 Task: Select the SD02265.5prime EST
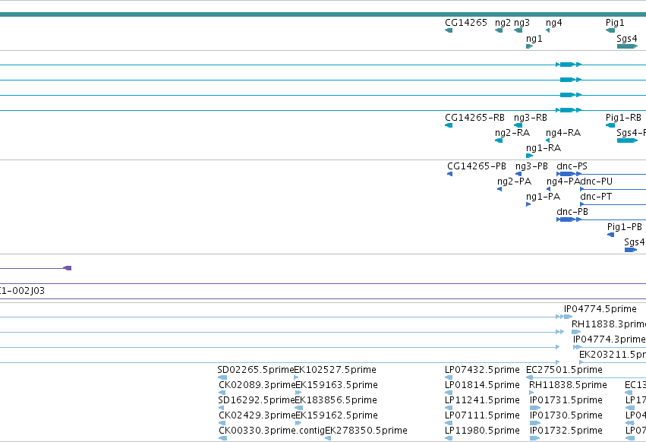tap(222, 377)
